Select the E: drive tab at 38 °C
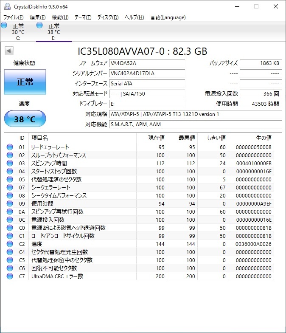The image size is (286, 333). pyautogui.click(x=53, y=32)
